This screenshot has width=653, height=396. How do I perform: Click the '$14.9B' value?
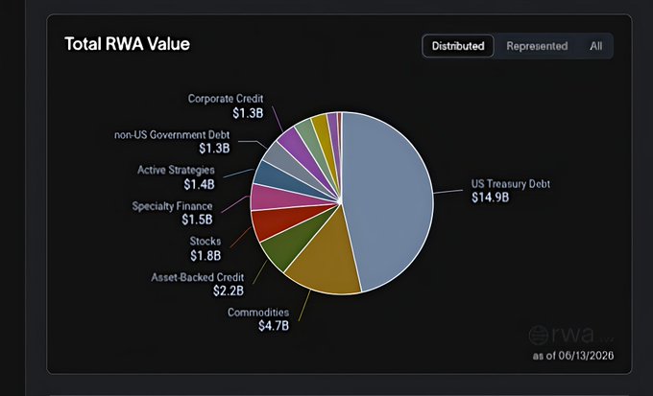tap(490, 198)
